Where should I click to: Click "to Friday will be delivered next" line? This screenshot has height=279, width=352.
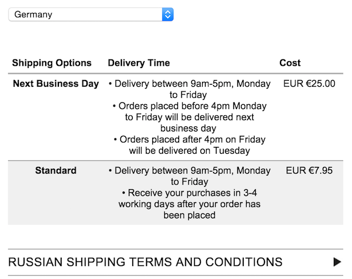coord(189,117)
